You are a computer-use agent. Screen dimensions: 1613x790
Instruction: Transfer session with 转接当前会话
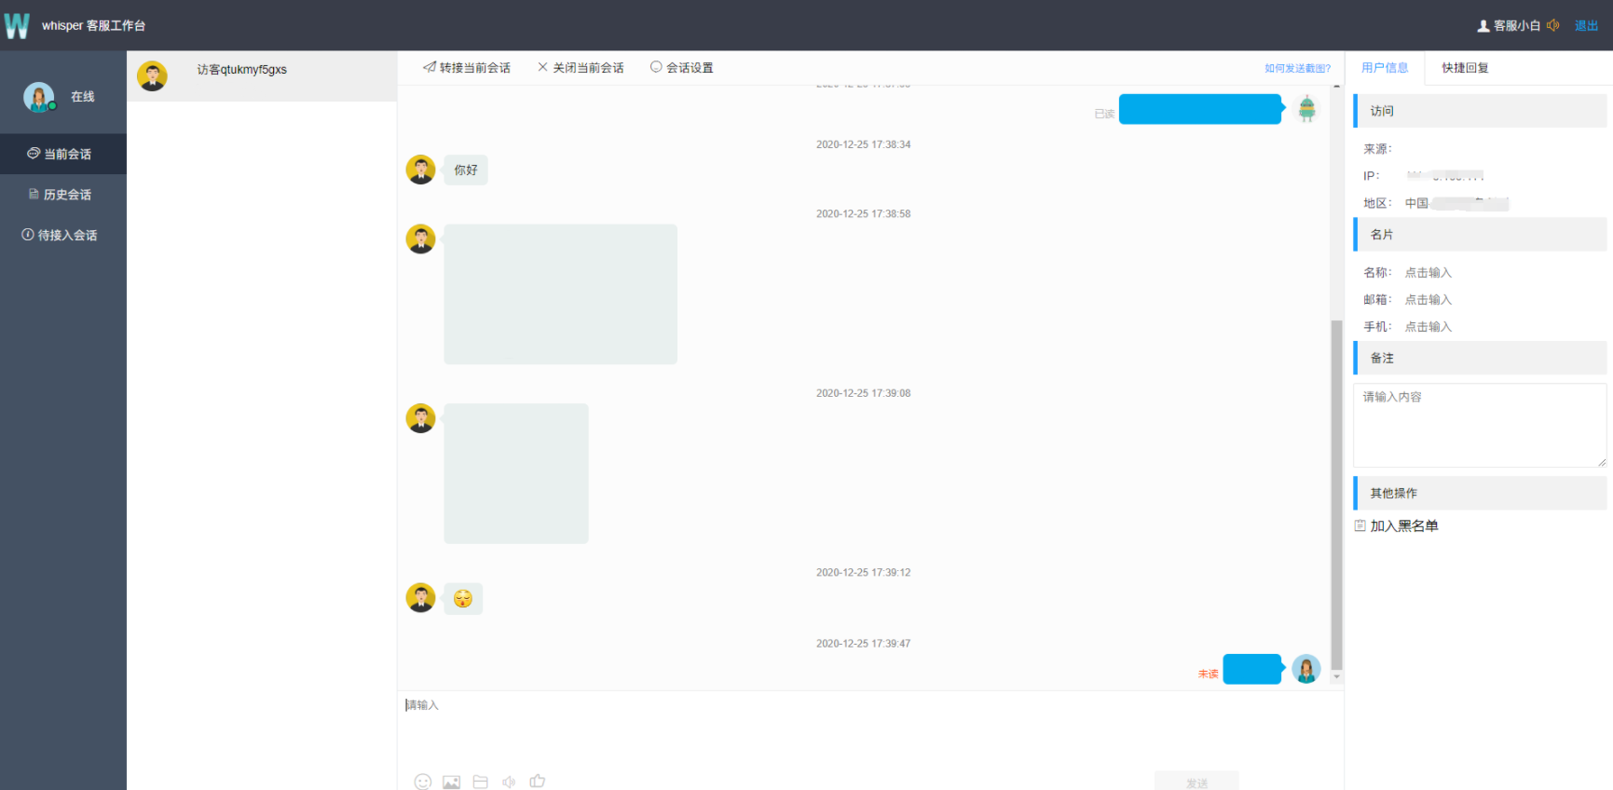point(466,68)
